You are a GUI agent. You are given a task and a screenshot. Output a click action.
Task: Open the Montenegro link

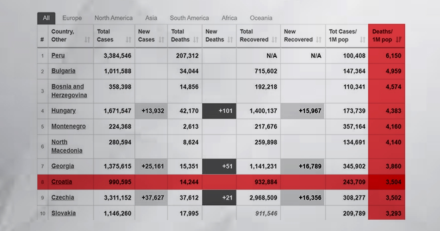[x=69, y=126]
